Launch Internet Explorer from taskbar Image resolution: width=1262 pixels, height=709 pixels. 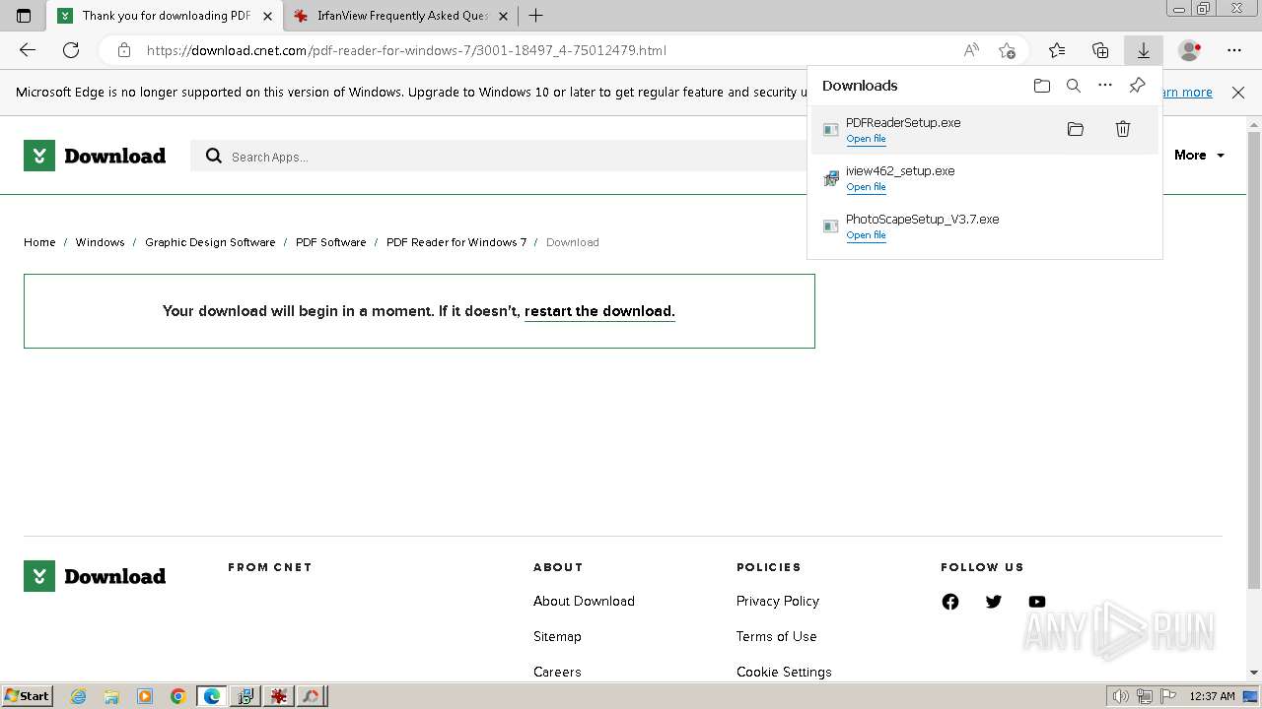click(x=79, y=696)
